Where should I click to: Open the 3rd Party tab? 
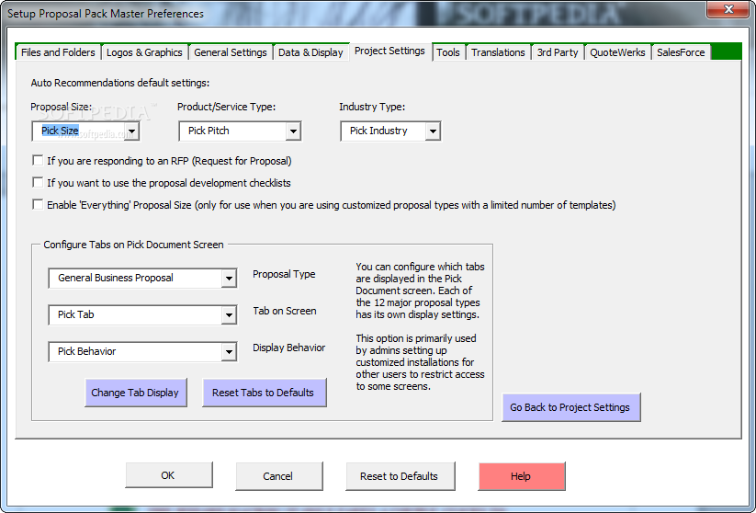pos(558,52)
